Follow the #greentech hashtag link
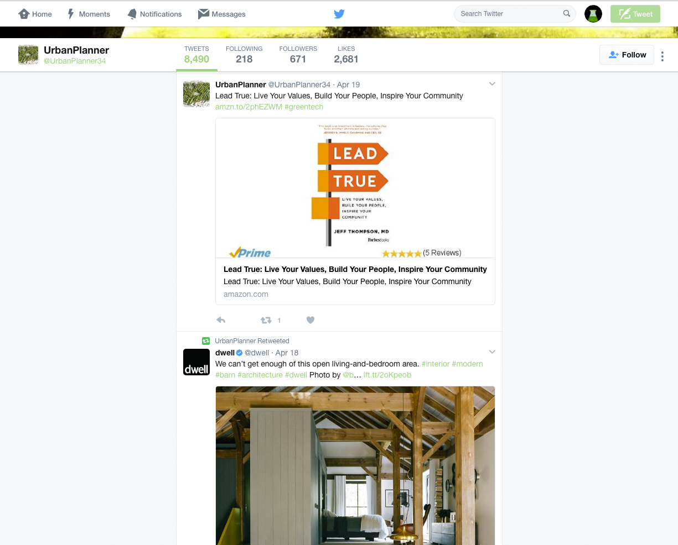Screen dimensions: 678x545 304,107
